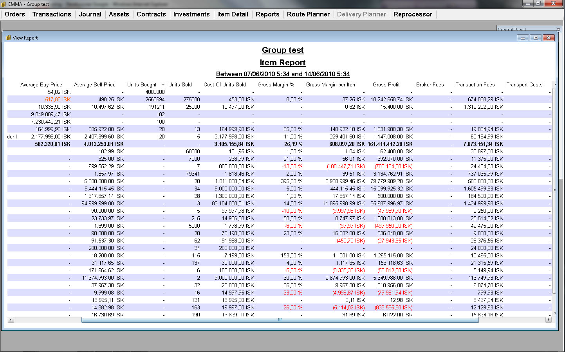Sort by Average Sell Price column
Viewport: 565px width, 352px height.
(x=95, y=84)
